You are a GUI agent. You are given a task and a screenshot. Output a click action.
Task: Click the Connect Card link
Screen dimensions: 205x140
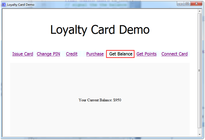click(175, 54)
